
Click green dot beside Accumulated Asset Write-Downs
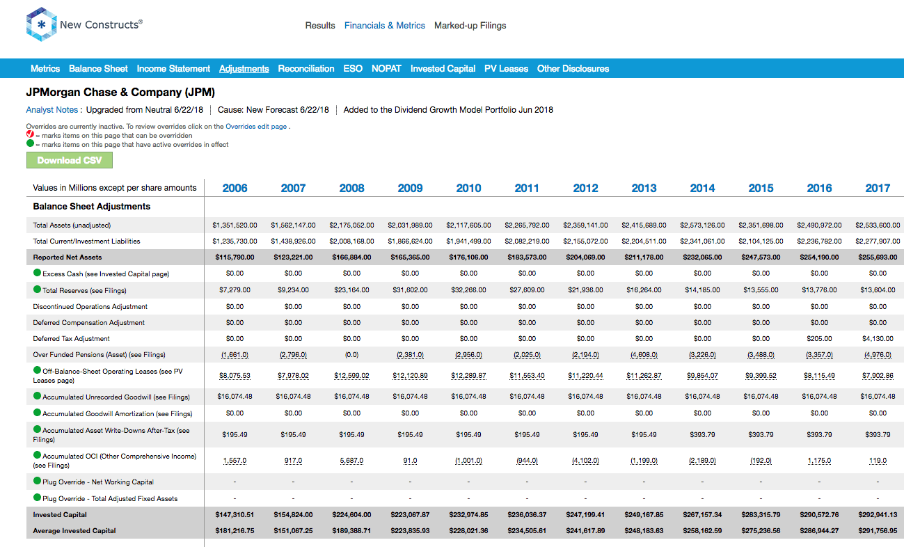(38, 430)
